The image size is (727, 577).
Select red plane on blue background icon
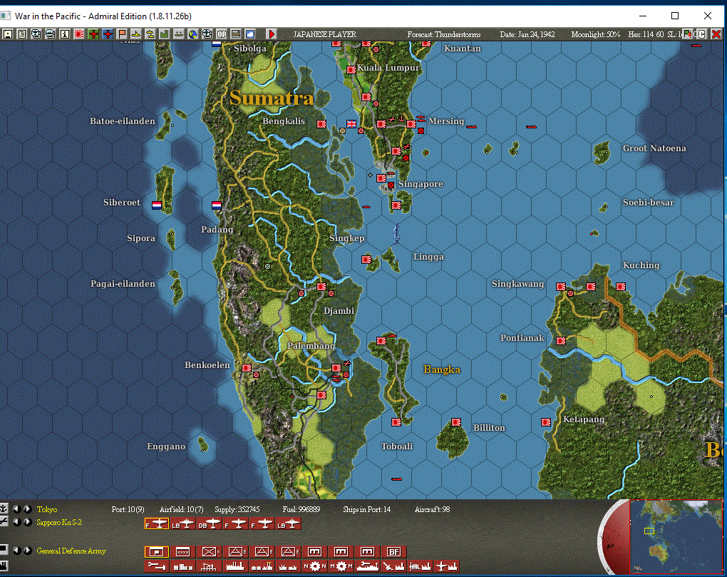[x=108, y=34]
